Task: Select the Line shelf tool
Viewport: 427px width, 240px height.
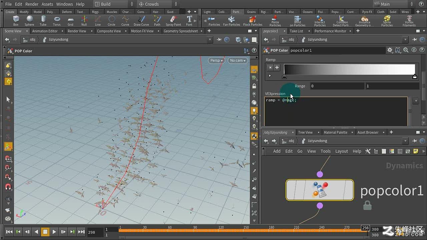Action: 98,21
